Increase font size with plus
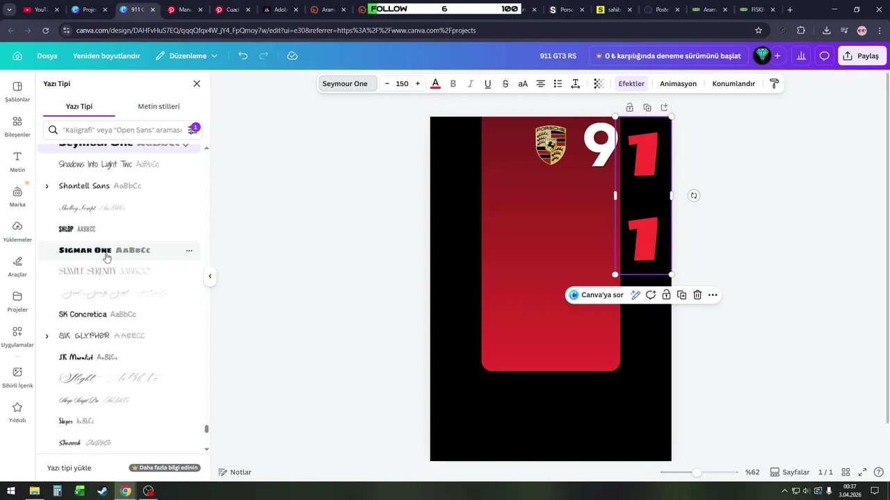 [417, 83]
